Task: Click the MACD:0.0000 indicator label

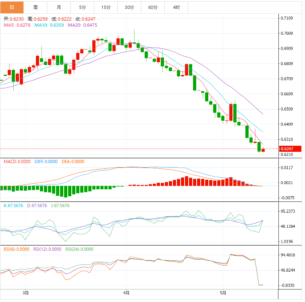Action: 17,161
